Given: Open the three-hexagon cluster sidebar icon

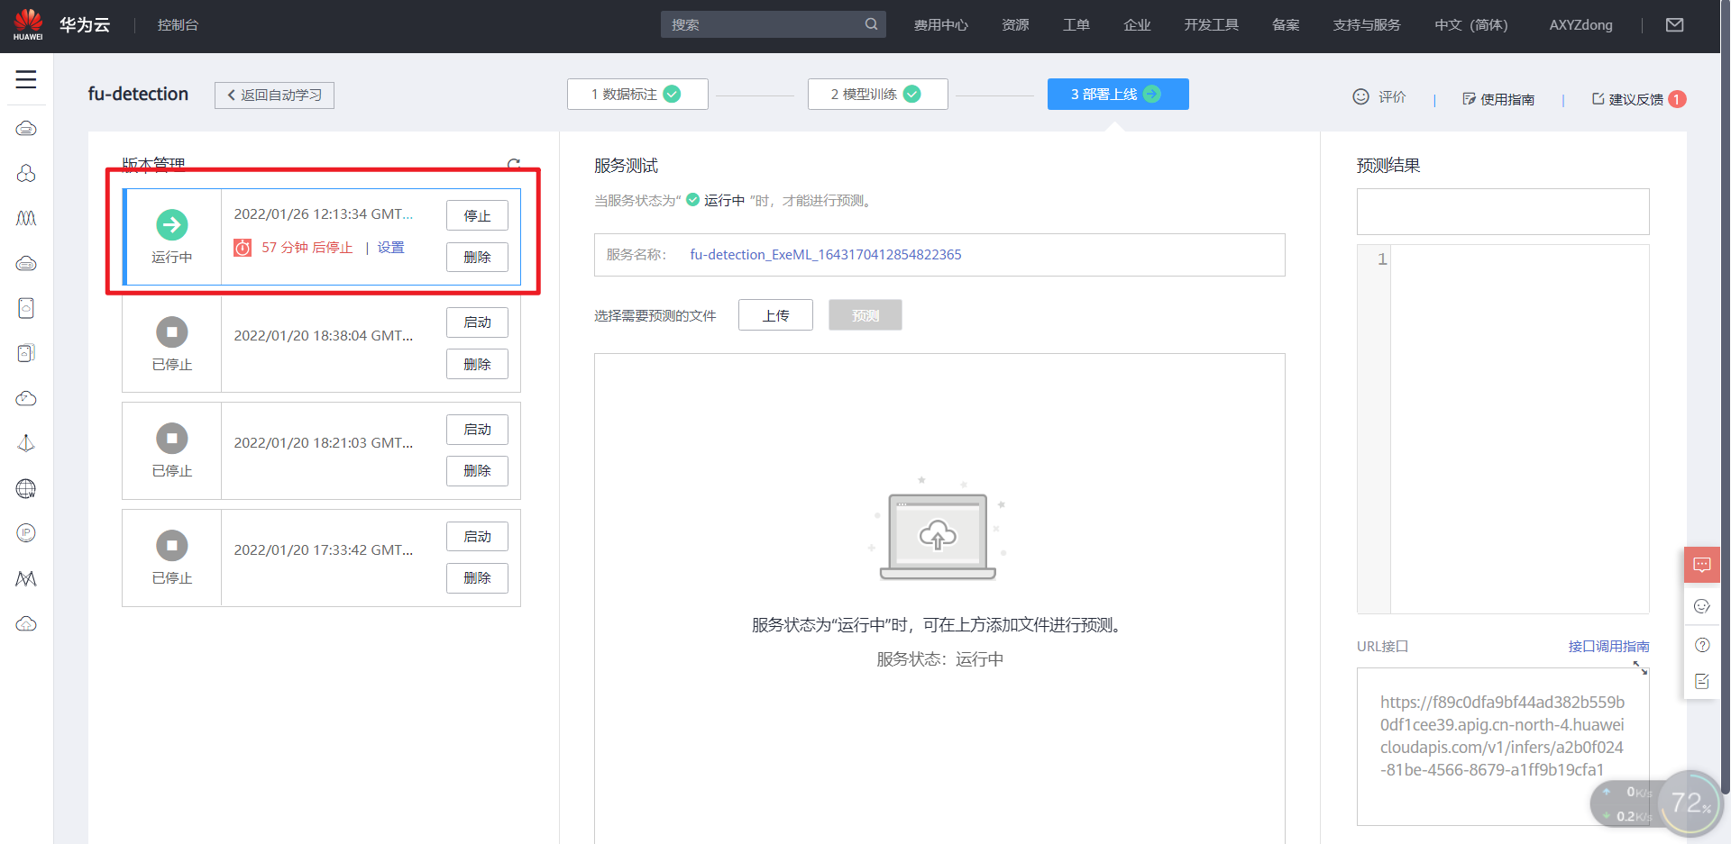Looking at the screenshot, I should (x=26, y=173).
